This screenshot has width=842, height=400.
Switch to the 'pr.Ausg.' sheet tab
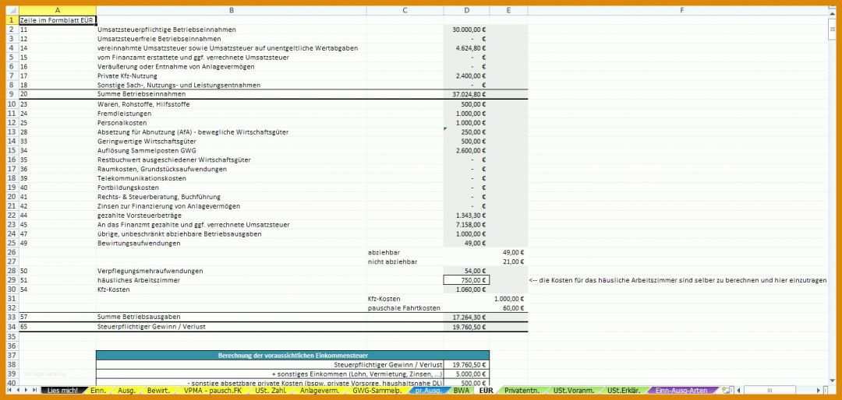428,391
